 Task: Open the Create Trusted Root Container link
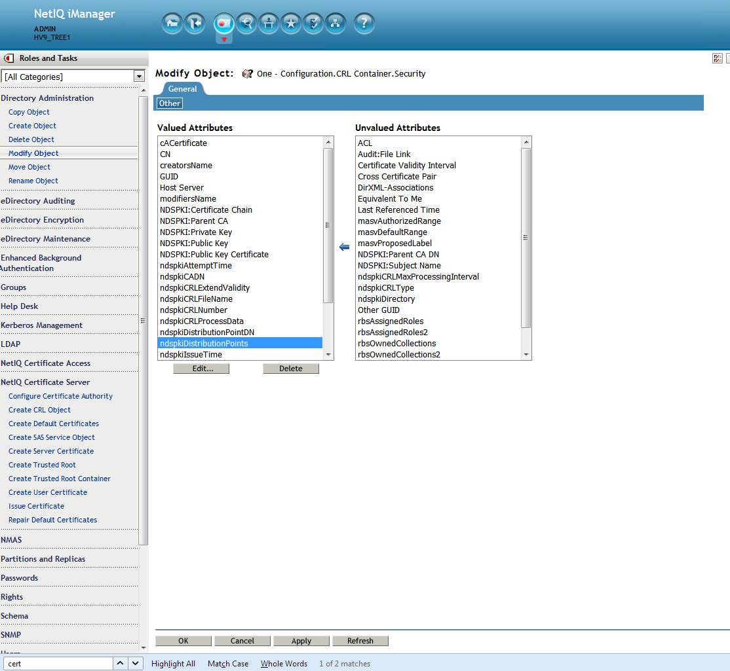pos(60,479)
